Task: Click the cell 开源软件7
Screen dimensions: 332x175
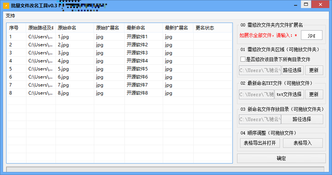Action: 144,85
